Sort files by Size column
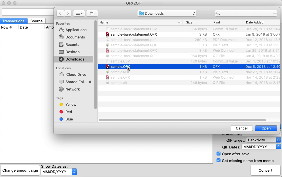This screenshot has height=177, width=282. tap(196, 22)
